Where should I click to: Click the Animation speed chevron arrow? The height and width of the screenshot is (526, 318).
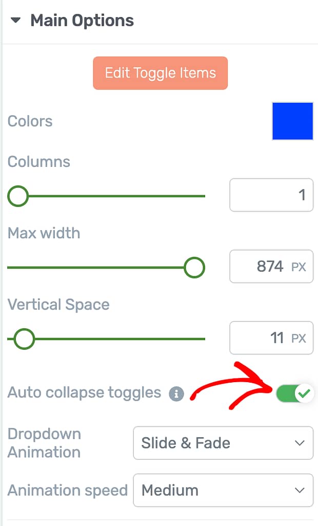pos(300,490)
